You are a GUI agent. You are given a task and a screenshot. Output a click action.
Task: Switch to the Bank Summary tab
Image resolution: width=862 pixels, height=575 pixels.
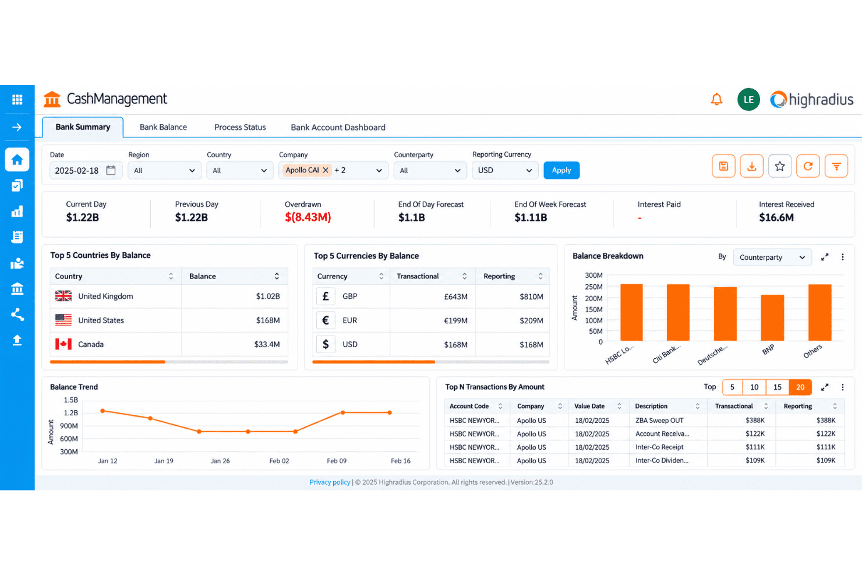click(x=83, y=127)
